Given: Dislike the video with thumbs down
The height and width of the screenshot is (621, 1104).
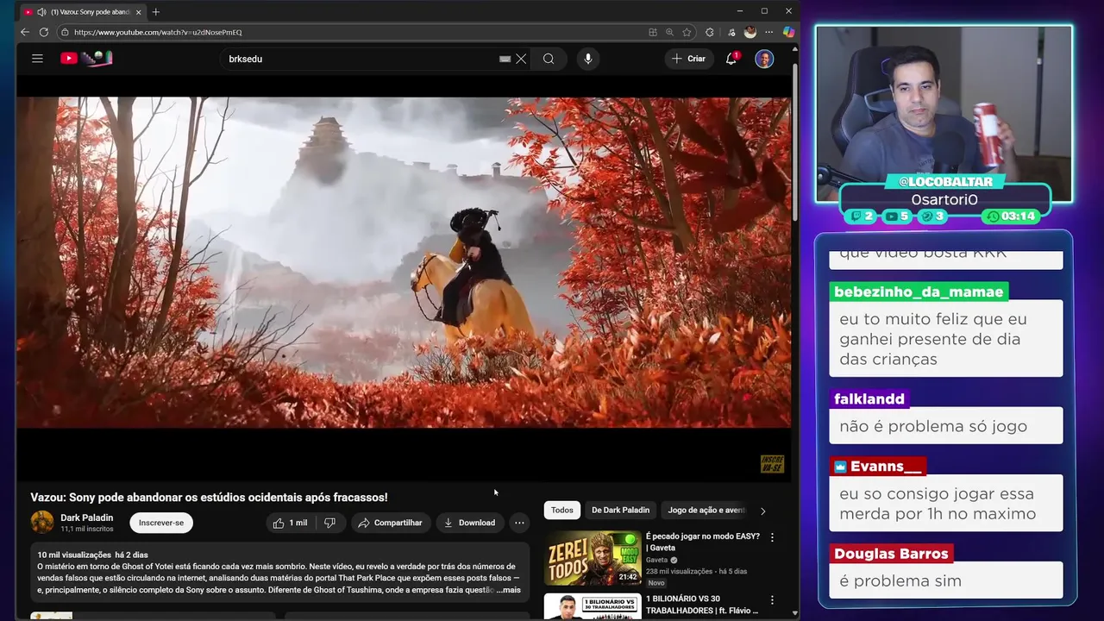Looking at the screenshot, I should click(x=329, y=523).
